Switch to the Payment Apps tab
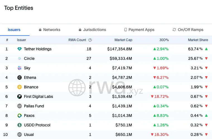This screenshot has height=139, width=212. point(139,30)
